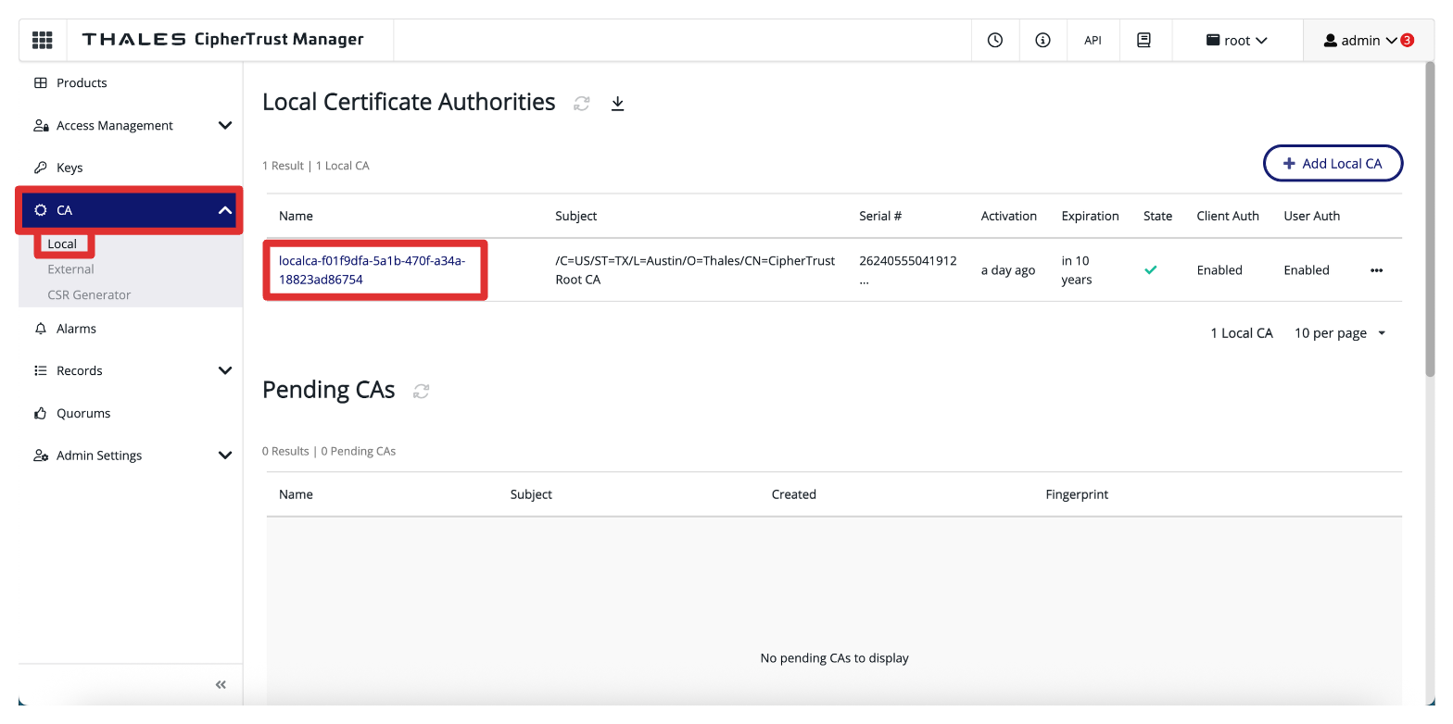Click the clock history icon in header
The width and height of the screenshot is (1453, 724).
click(995, 40)
